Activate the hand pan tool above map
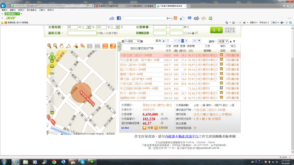This screenshot has height=165, width=294. 62,46
